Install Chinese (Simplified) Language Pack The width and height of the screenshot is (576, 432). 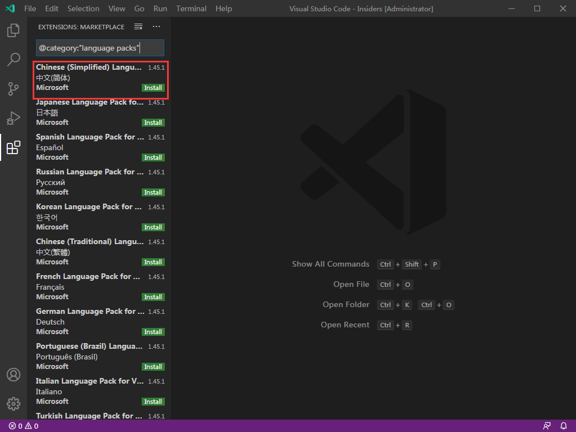click(153, 88)
